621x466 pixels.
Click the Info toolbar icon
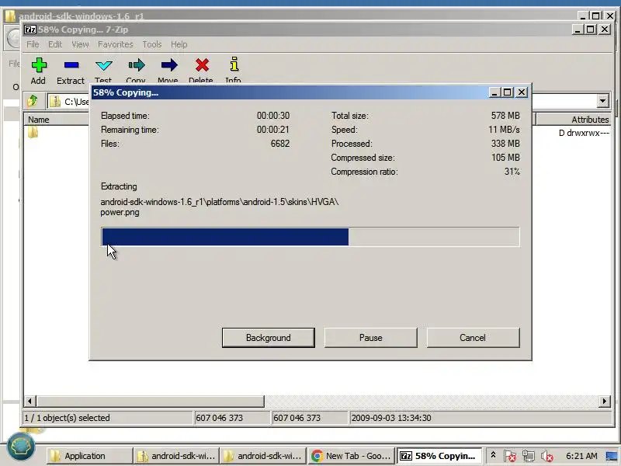(x=234, y=64)
